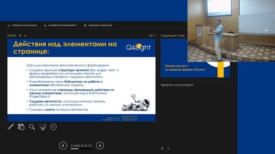Click the Show Taskbar icon
The height and width of the screenshot is (154, 275).
coord(9,26)
